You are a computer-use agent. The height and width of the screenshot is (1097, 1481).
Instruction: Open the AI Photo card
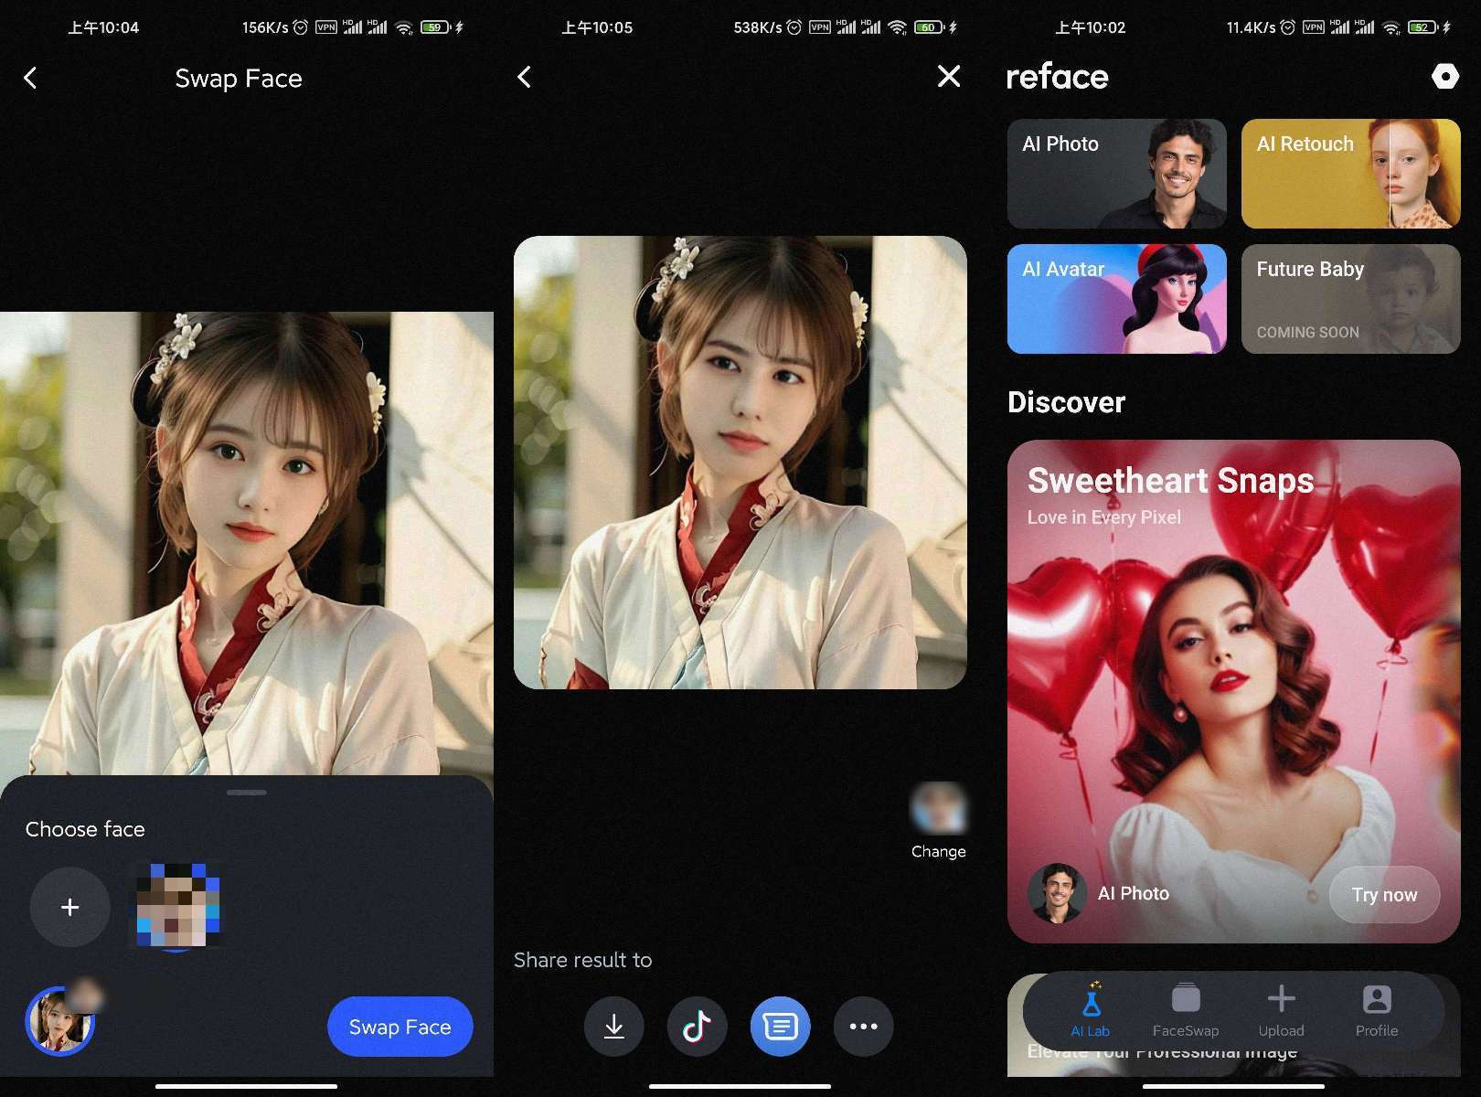(x=1117, y=174)
